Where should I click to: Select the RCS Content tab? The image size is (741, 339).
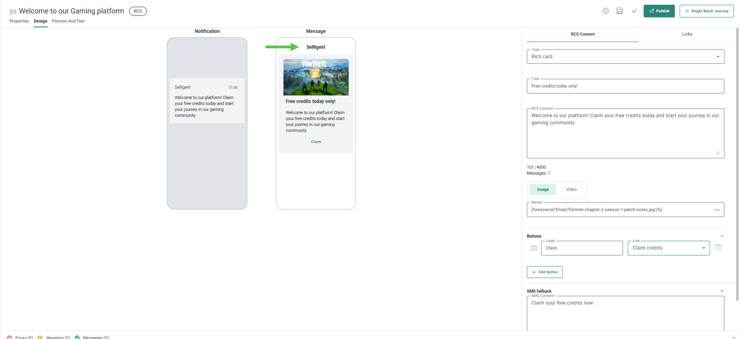pos(583,34)
